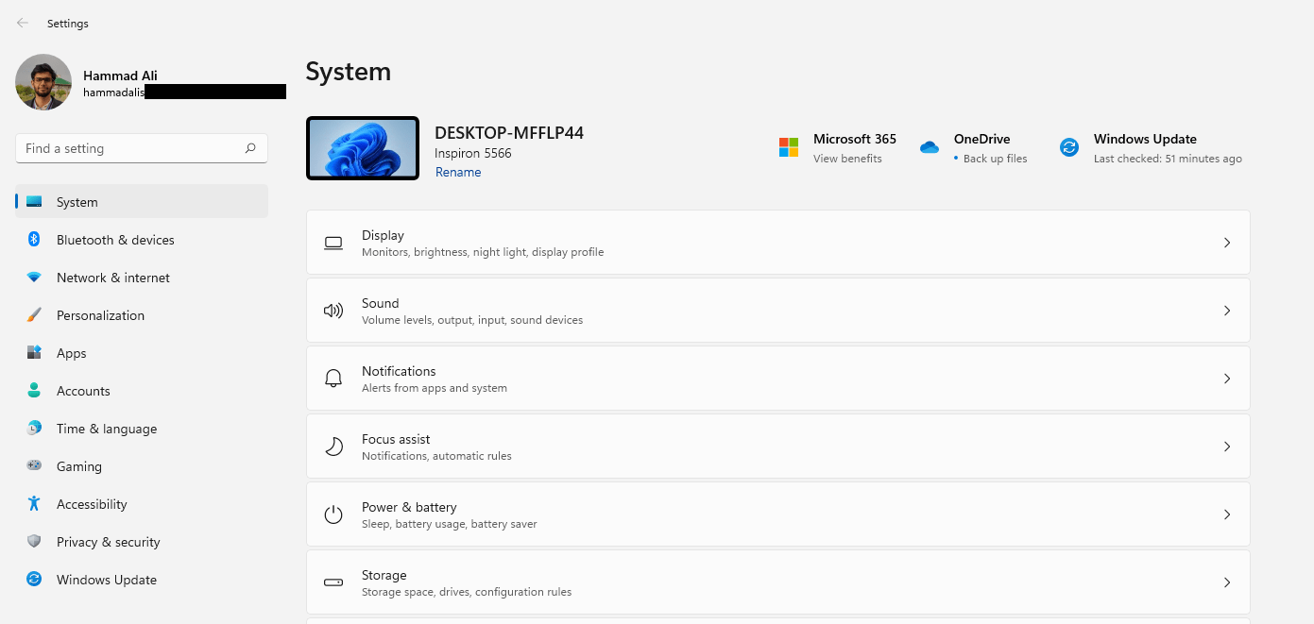Click the search magnifier icon
Viewport: 1314px width, 624px height.
pos(250,148)
